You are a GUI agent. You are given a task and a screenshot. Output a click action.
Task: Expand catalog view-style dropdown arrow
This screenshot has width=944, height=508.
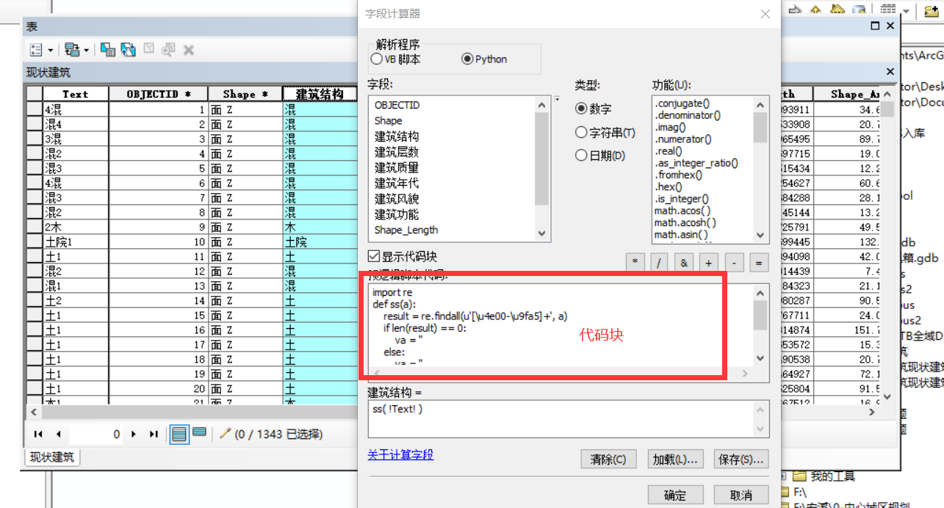pyautogui.click(x=907, y=10)
